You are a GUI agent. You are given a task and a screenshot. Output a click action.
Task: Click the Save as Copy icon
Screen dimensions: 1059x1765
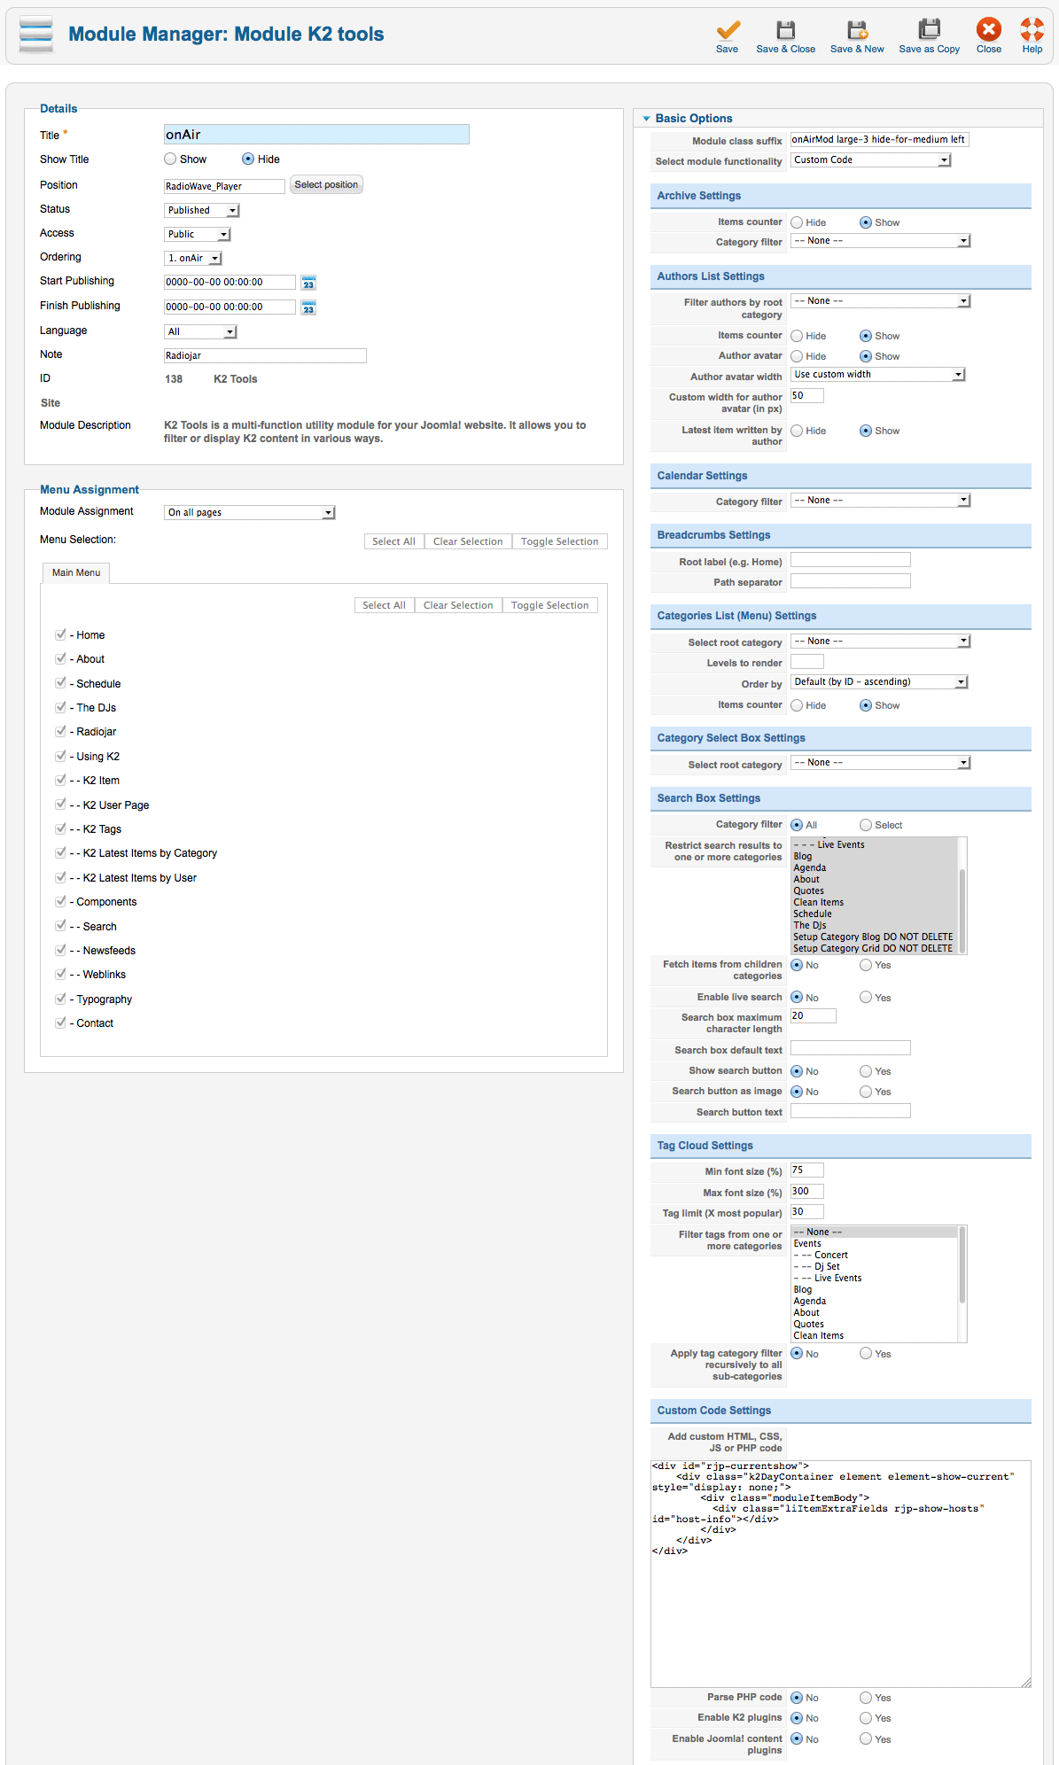[x=929, y=29]
